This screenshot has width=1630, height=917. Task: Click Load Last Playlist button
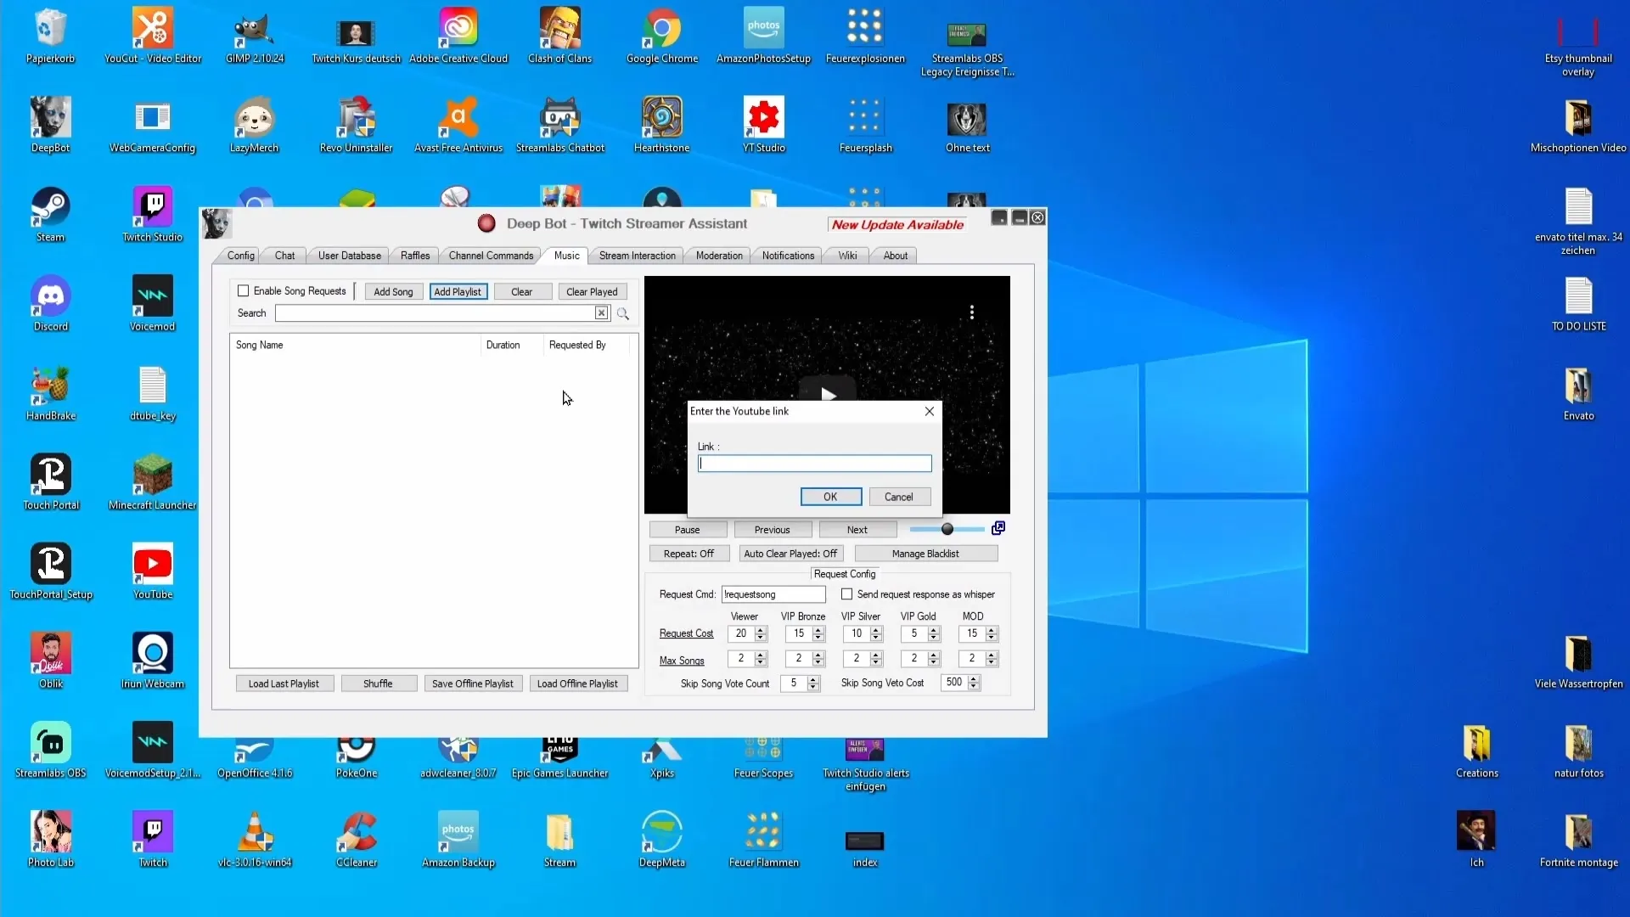[x=284, y=684]
